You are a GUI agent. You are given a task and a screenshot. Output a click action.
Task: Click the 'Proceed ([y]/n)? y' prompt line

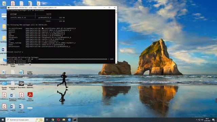point(15,52)
